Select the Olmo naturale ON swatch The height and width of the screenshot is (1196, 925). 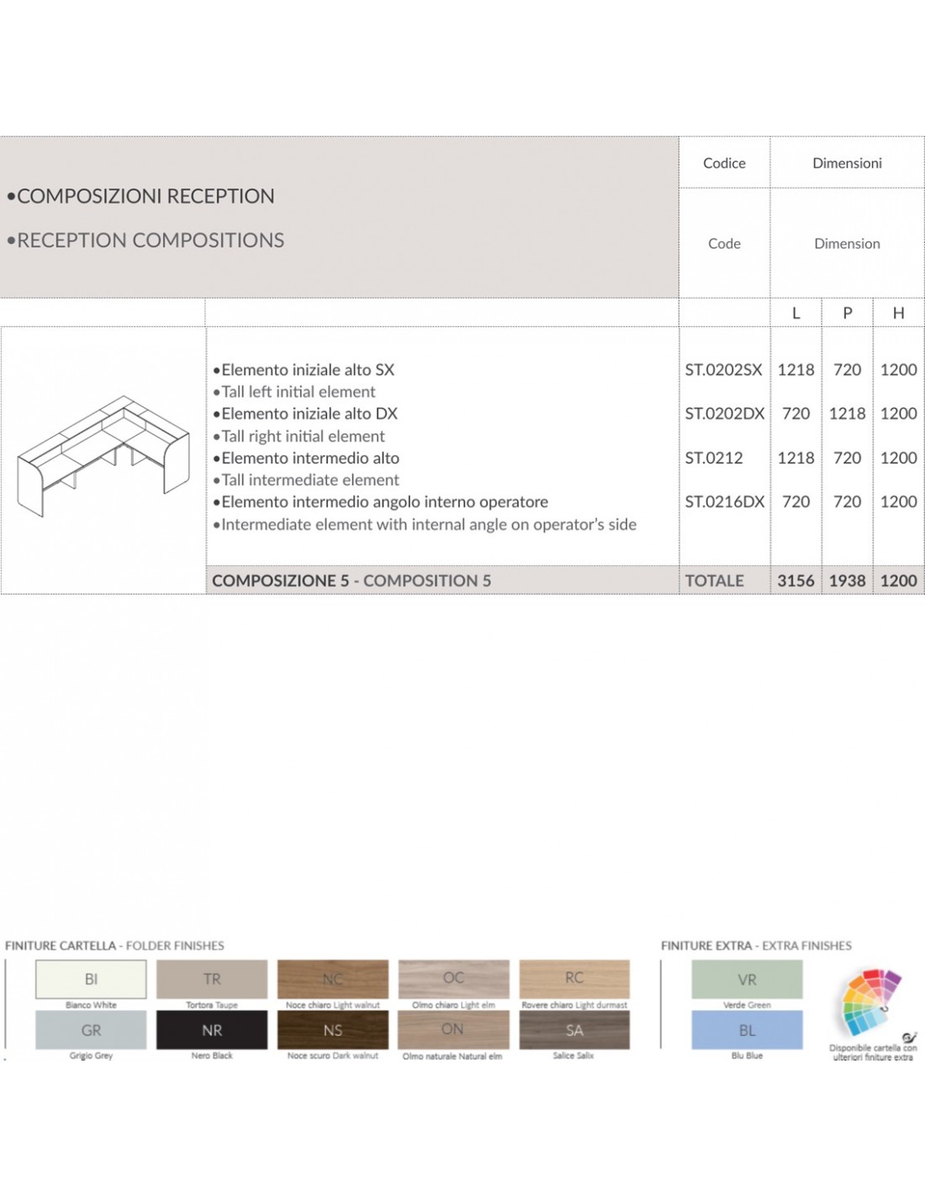[x=453, y=1030]
